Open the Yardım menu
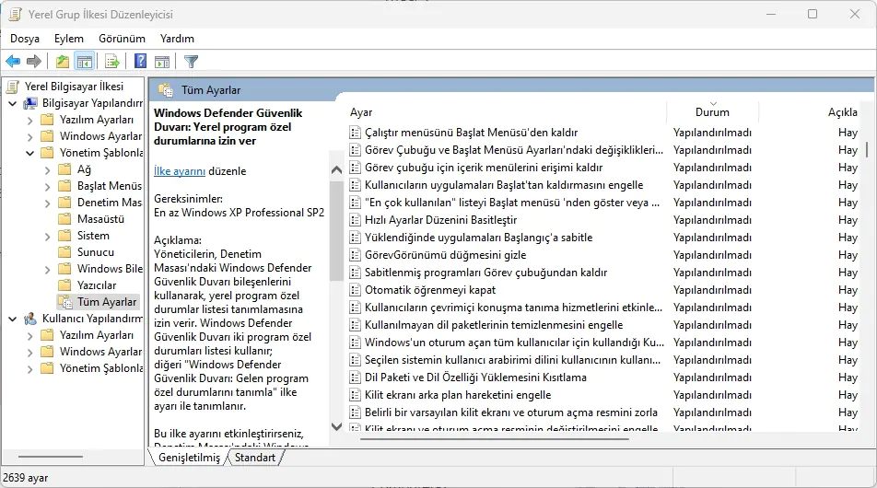The image size is (877, 488). 177,39
